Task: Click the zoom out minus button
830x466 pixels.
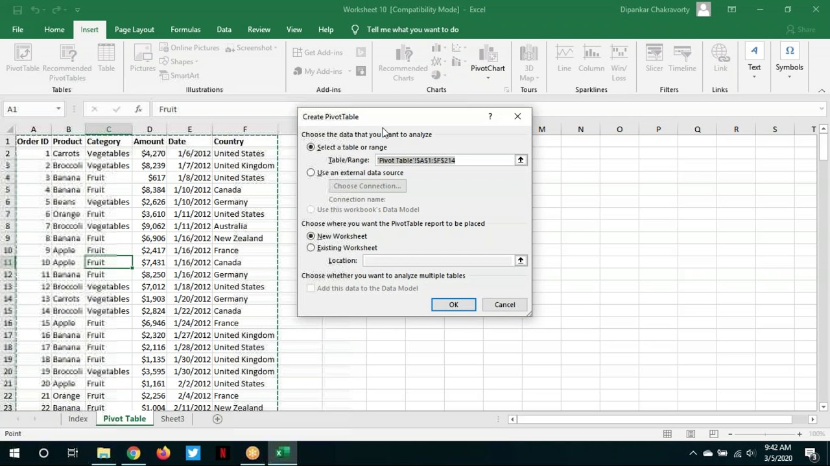Action: (730, 434)
